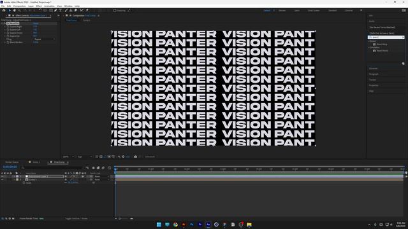Viewport: 408px width, 229px height.
Task: Switch to the Learn workspace
Action: point(297,10)
